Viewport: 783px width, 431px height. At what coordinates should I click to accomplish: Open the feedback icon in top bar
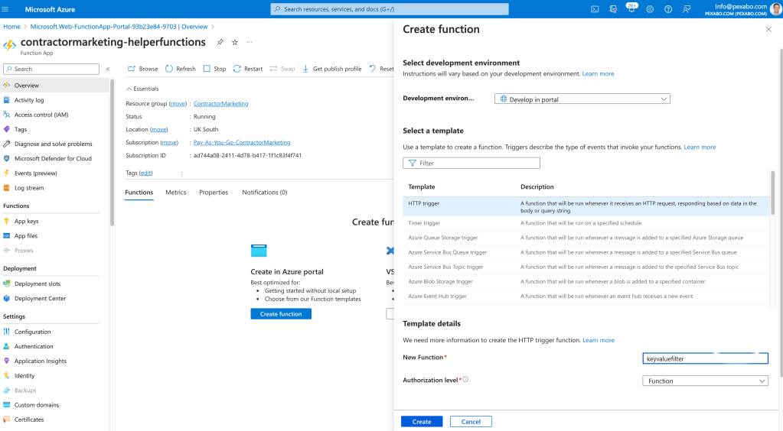tap(687, 9)
